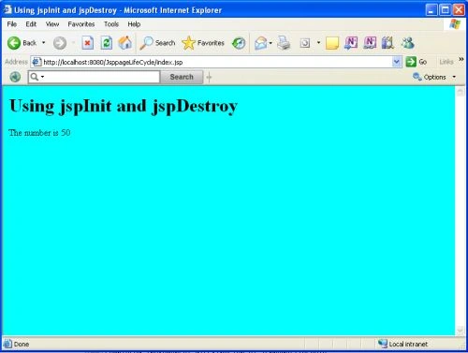468x353 pixels.
Task: Click the 'Using jspInit and jspDestroy' heading
Action: (124, 106)
